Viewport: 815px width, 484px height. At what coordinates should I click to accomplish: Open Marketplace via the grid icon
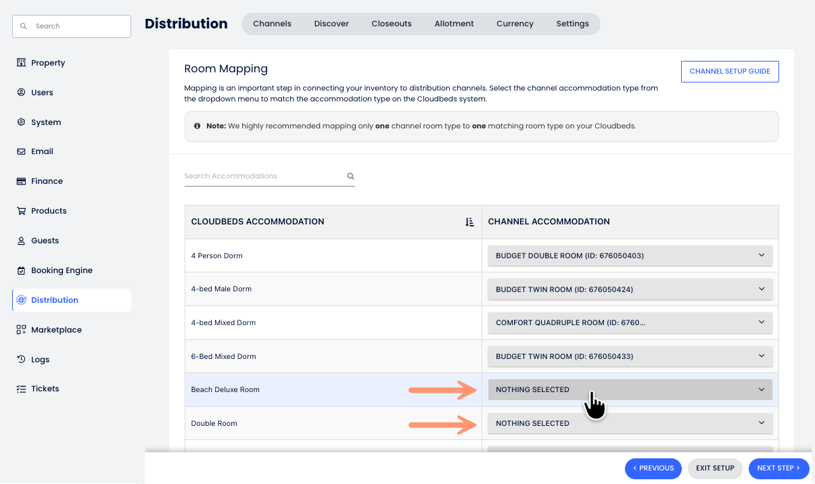click(x=21, y=330)
